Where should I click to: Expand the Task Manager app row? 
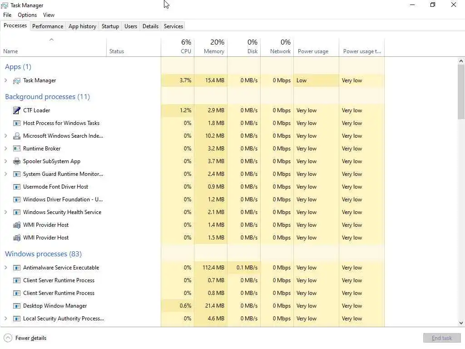click(x=5, y=80)
